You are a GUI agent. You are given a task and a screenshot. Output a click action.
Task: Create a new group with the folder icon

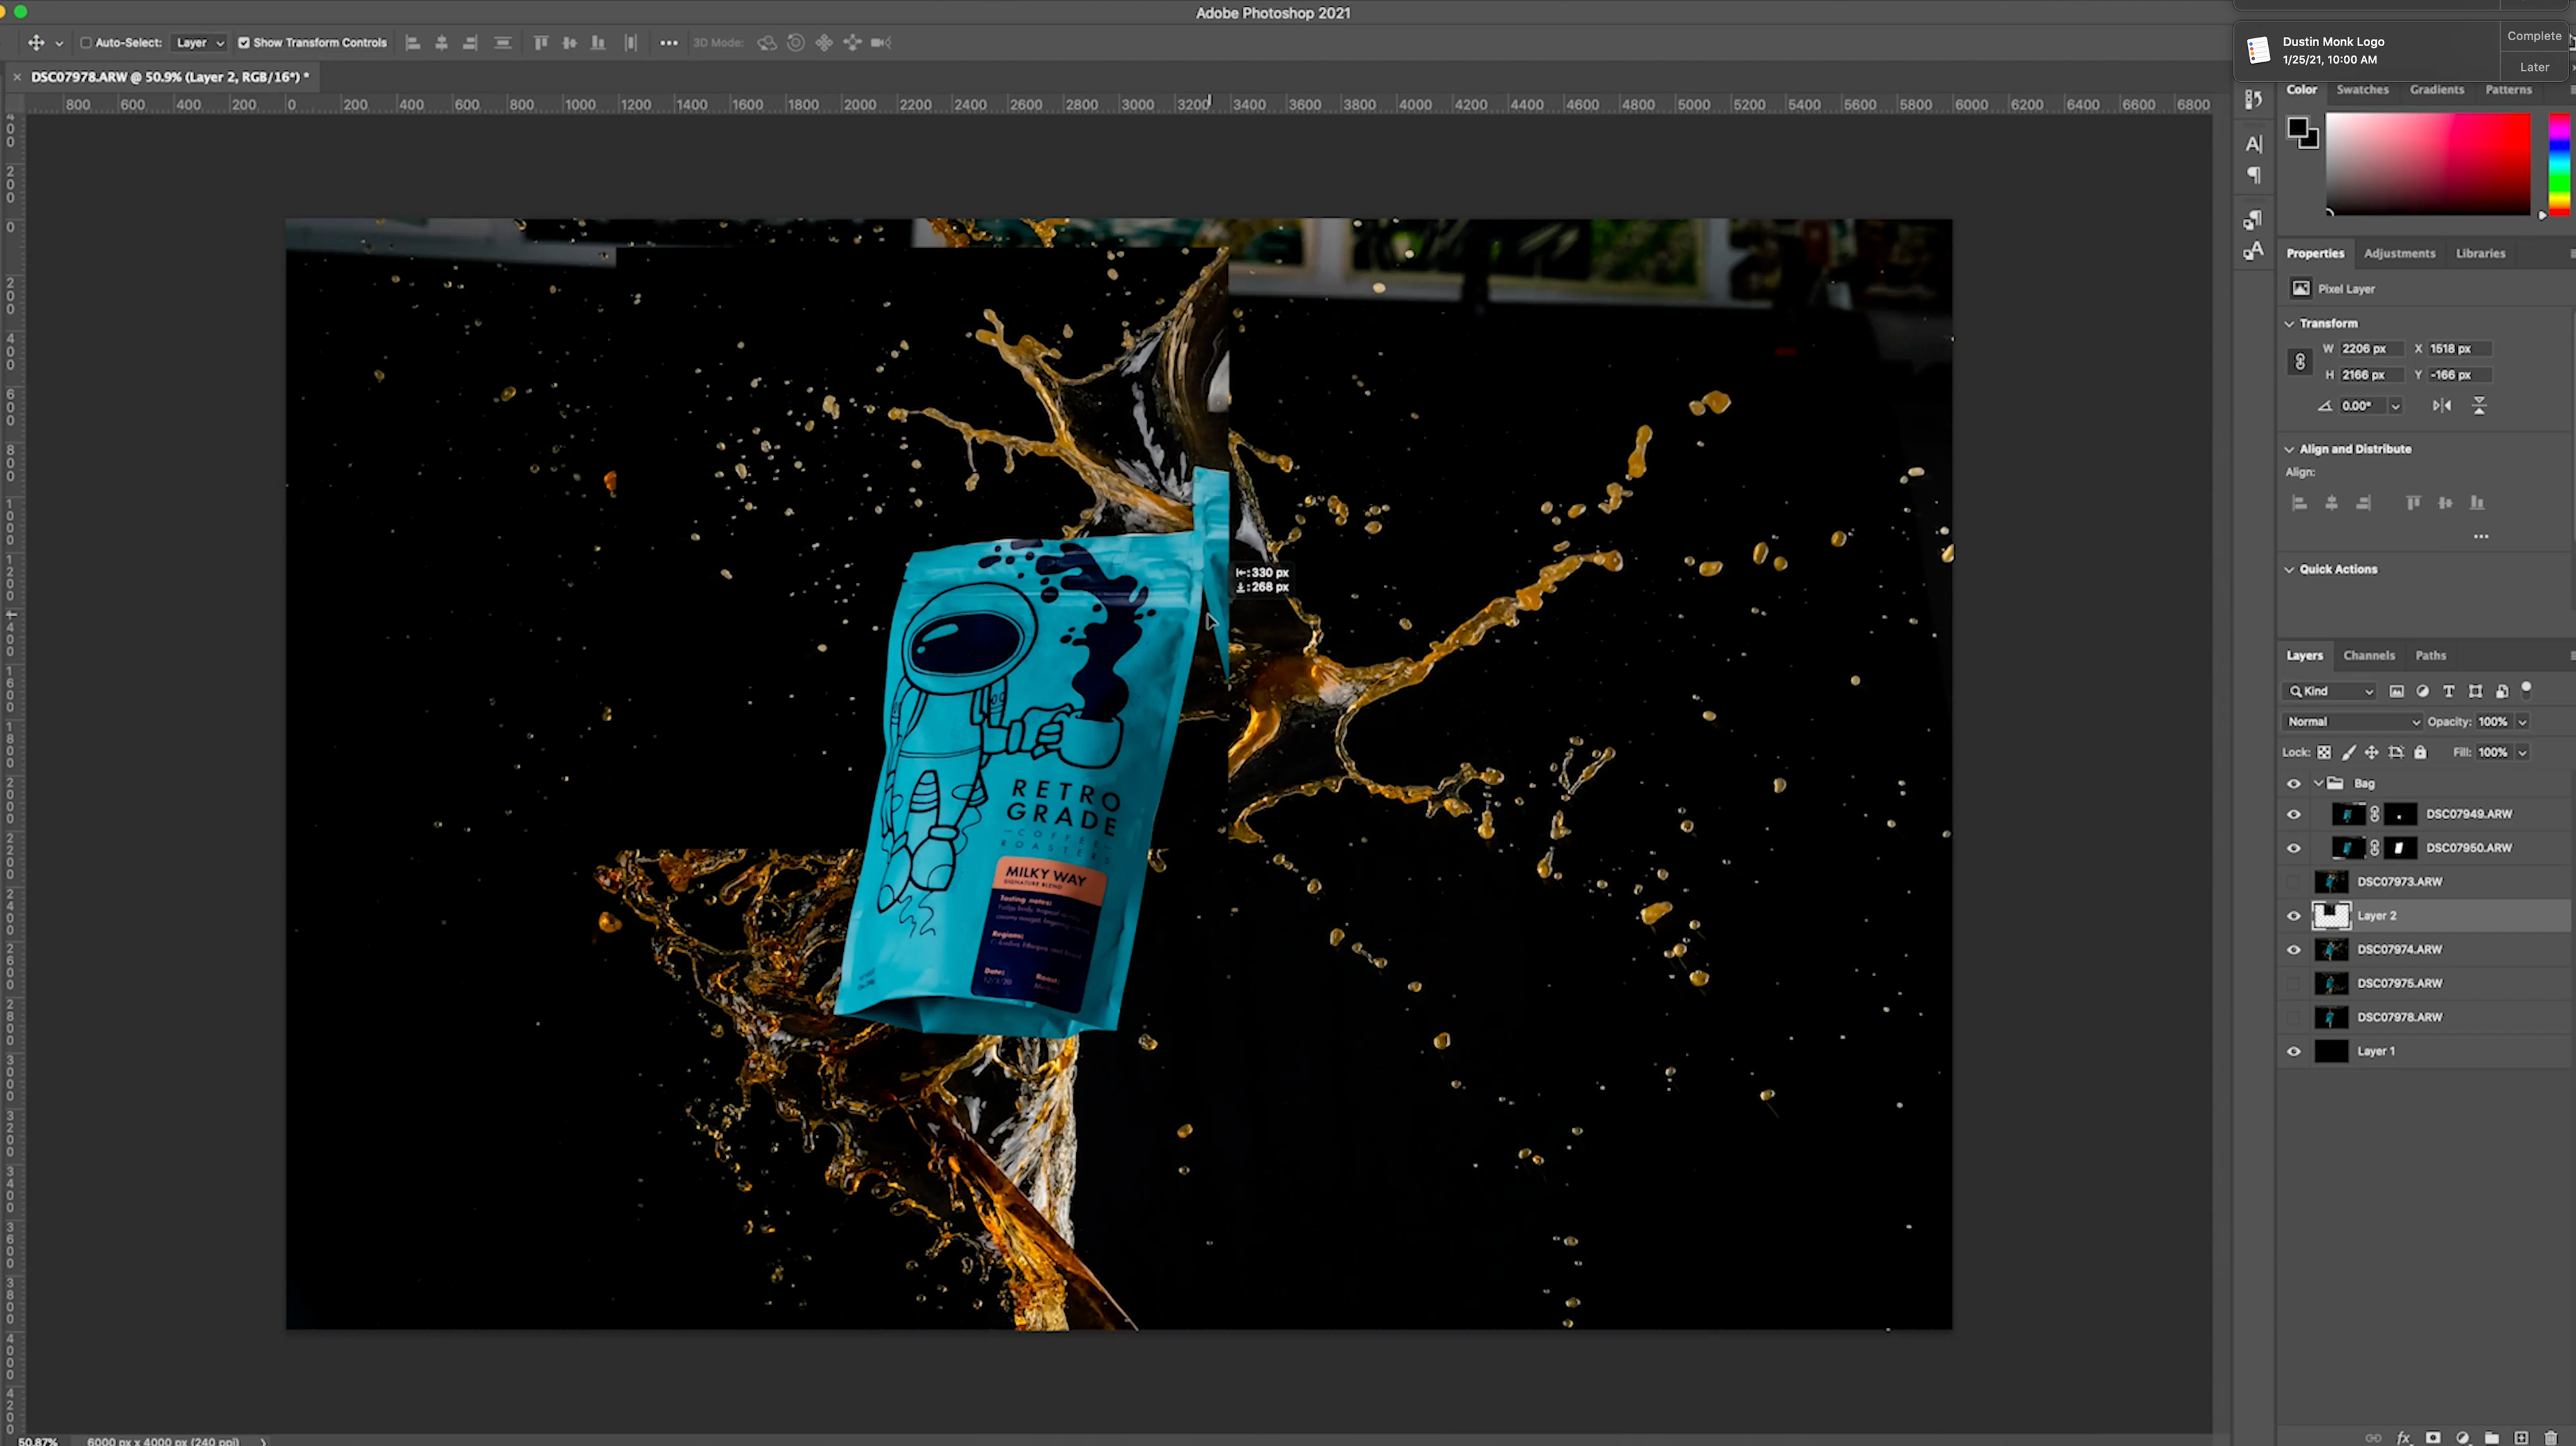(x=2492, y=1437)
